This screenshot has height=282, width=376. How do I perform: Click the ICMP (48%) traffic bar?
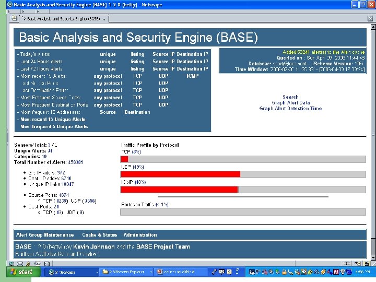coord(243,190)
